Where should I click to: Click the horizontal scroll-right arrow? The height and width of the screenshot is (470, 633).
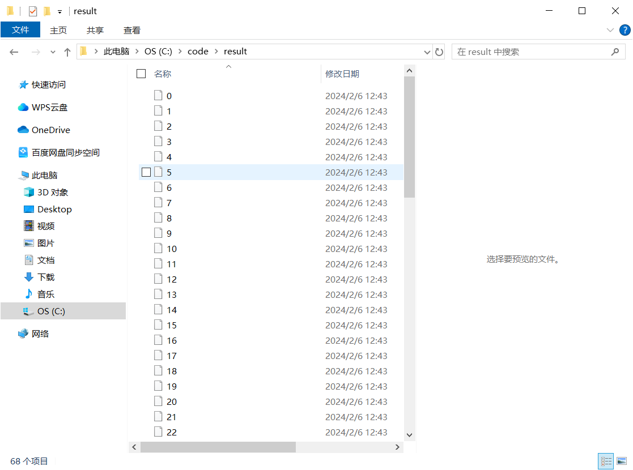click(x=397, y=447)
